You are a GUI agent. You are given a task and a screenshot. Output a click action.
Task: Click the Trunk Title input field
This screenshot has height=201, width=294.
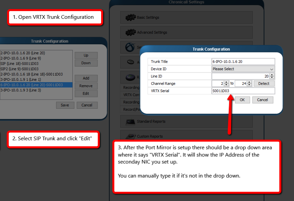[243, 62]
